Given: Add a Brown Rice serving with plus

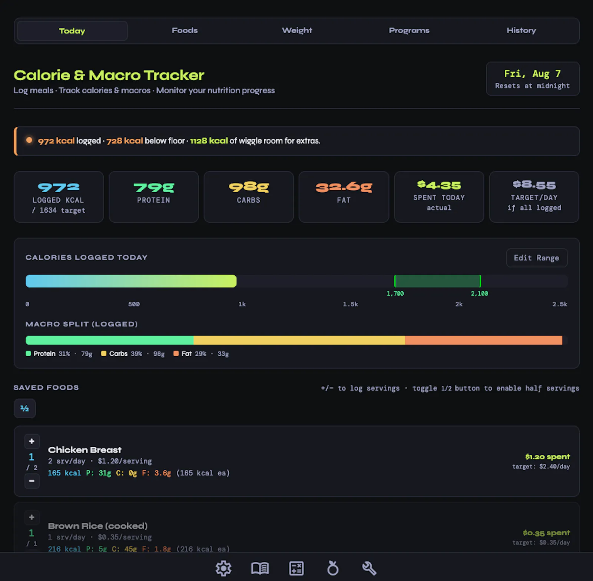Looking at the screenshot, I should [x=32, y=517].
